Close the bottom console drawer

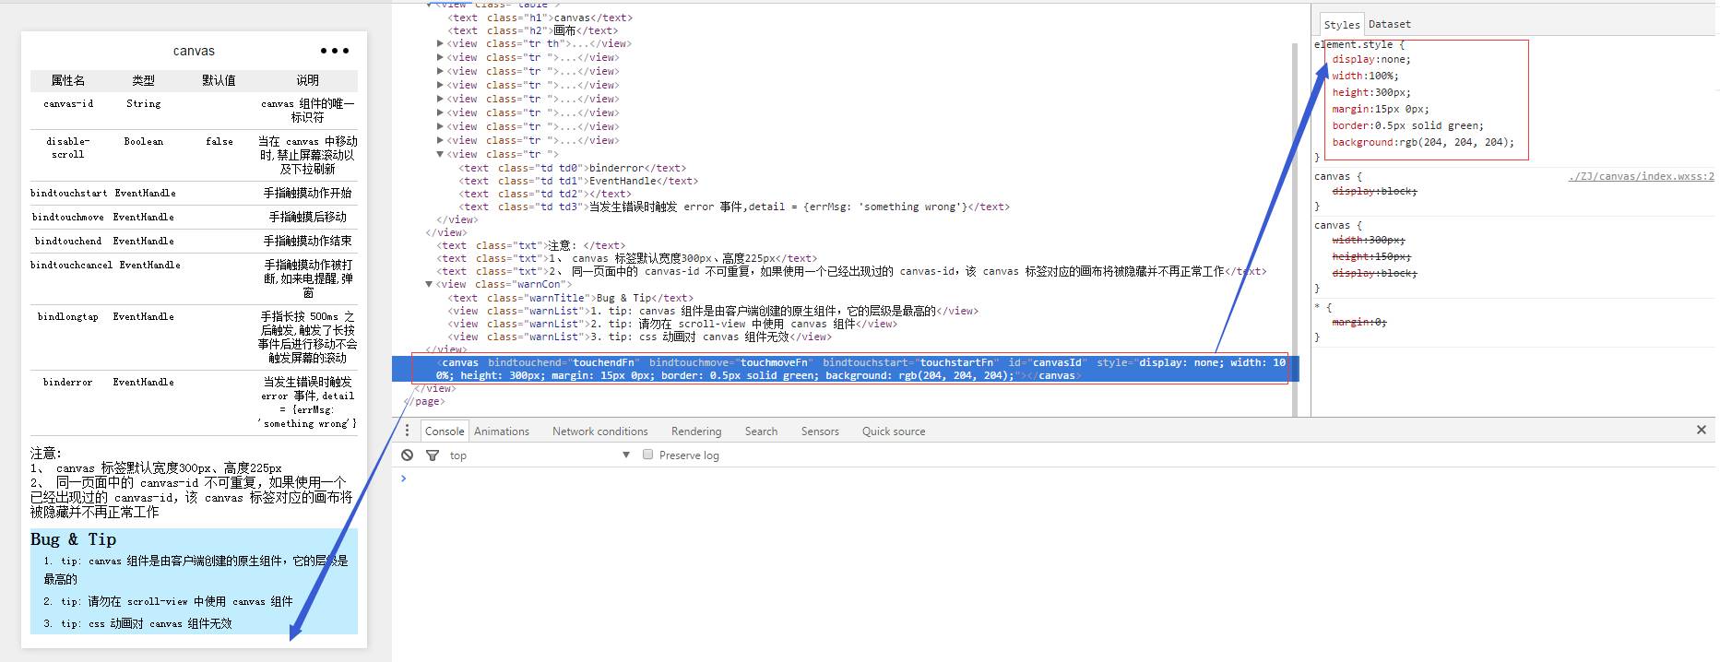coord(1702,430)
